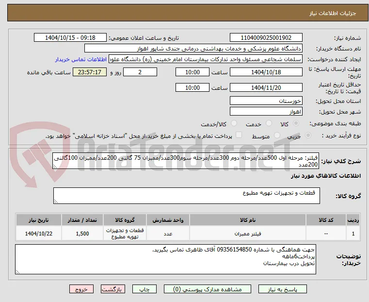This screenshot has height=302, width=369.
Task: Click the need date cell 1404/10/22
Action: (39, 234)
